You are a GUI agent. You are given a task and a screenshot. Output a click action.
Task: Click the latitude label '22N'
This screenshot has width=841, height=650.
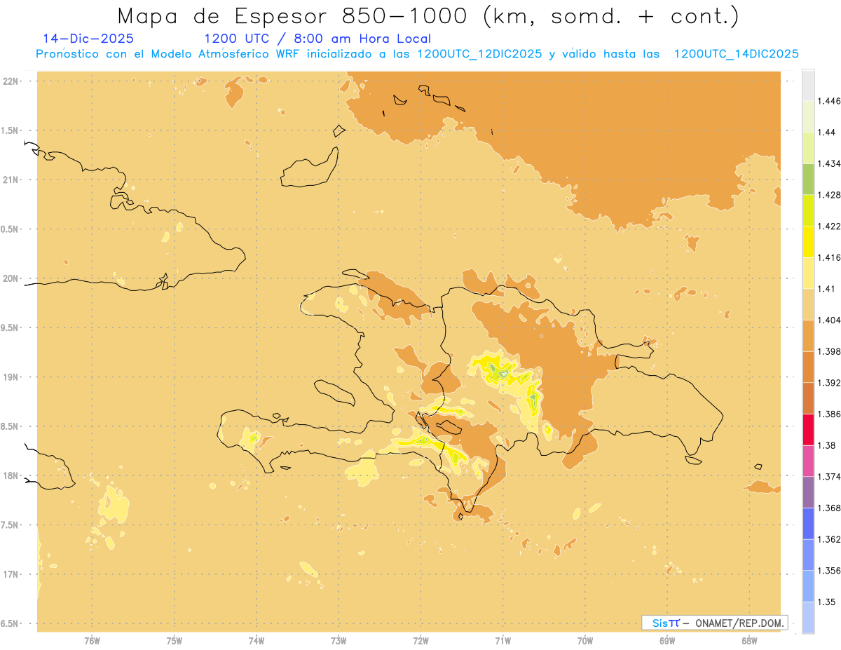tap(11, 81)
